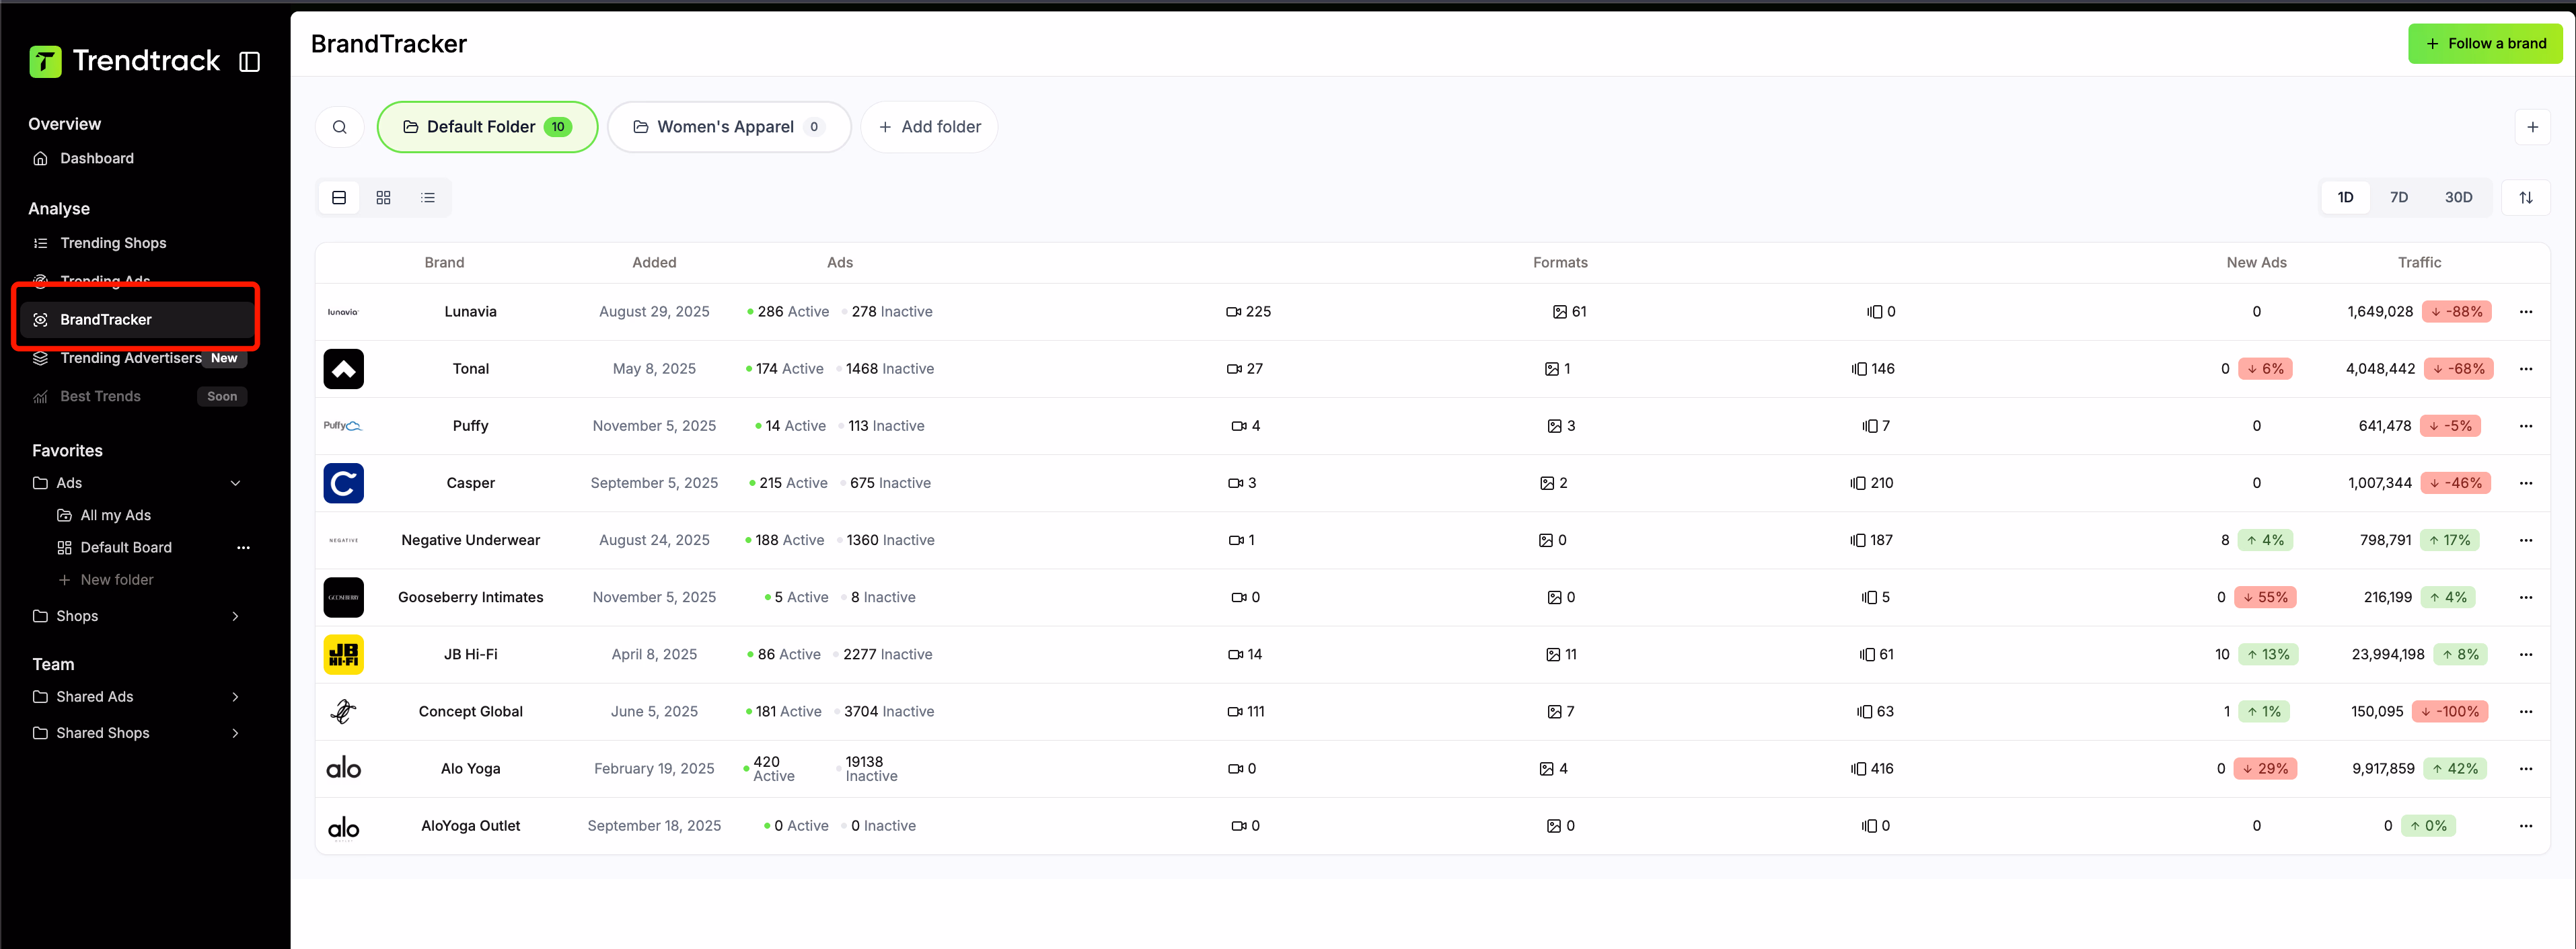Enable the 7D time range
The image size is (2576, 949).
(x=2399, y=197)
